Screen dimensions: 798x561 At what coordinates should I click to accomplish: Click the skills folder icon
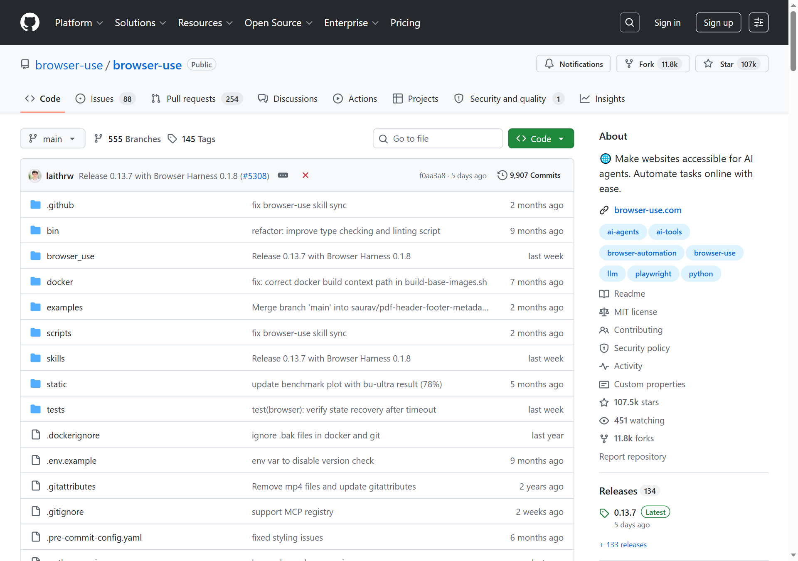coord(36,358)
